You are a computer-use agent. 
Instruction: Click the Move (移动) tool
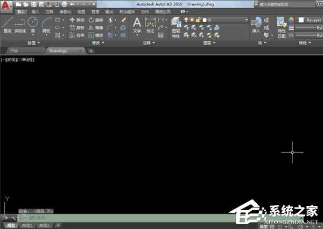(x=77, y=20)
